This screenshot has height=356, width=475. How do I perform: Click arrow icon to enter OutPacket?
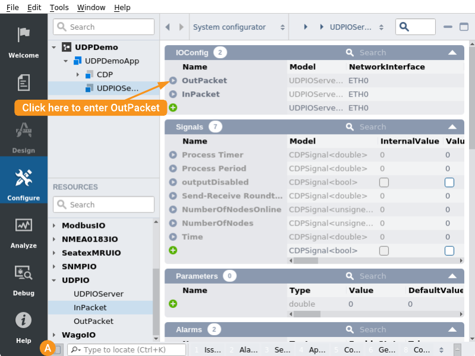(x=173, y=81)
